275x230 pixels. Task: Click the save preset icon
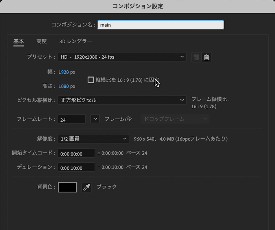[x=196, y=57]
